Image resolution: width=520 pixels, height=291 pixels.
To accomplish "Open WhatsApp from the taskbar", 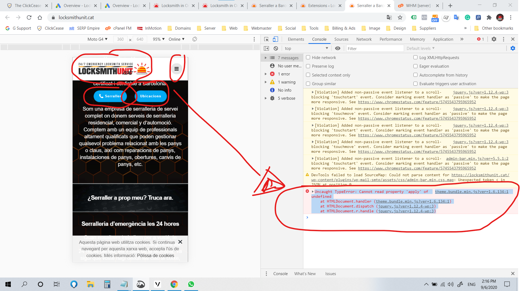I will pyautogui.click(x=191, y=284).
